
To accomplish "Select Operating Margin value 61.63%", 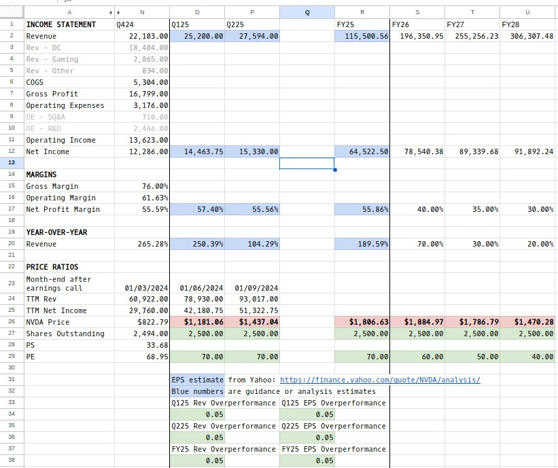I will [142, 198].
